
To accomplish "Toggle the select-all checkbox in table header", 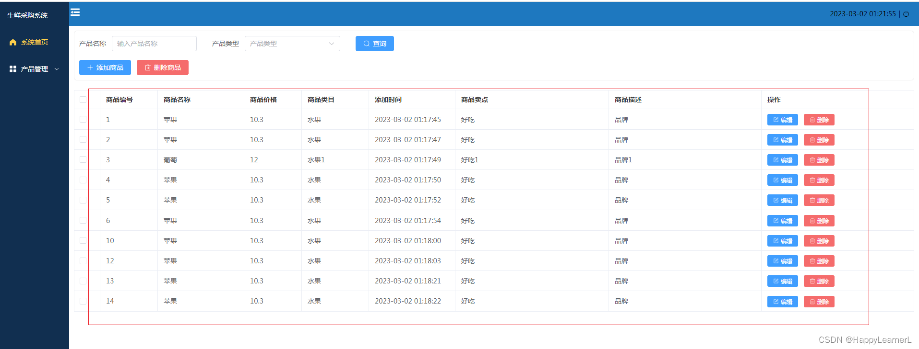I will click(83, 100).
